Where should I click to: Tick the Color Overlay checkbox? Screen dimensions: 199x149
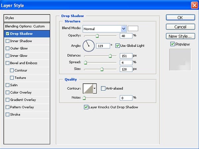coord(8,92)
